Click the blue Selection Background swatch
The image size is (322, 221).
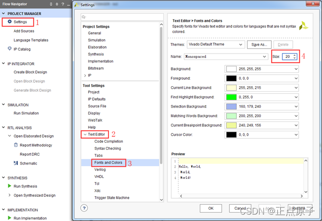[231, 107]
